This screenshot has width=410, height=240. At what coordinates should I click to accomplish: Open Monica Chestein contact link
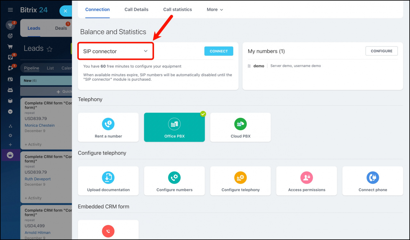[x=40, y=125]
